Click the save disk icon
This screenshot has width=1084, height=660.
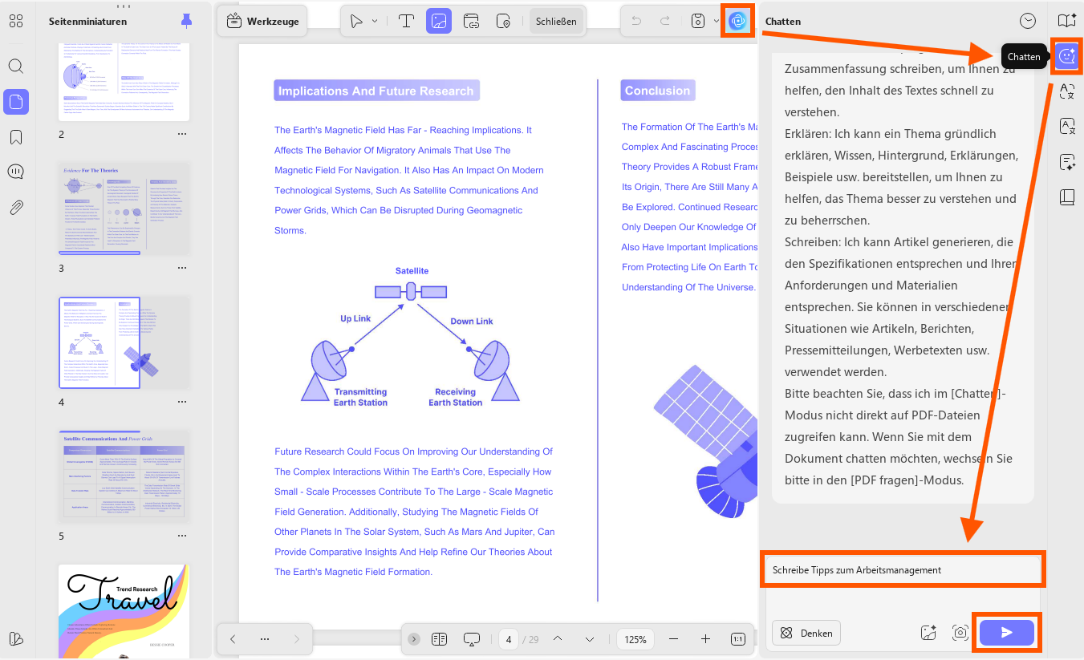tap(699, 22)
